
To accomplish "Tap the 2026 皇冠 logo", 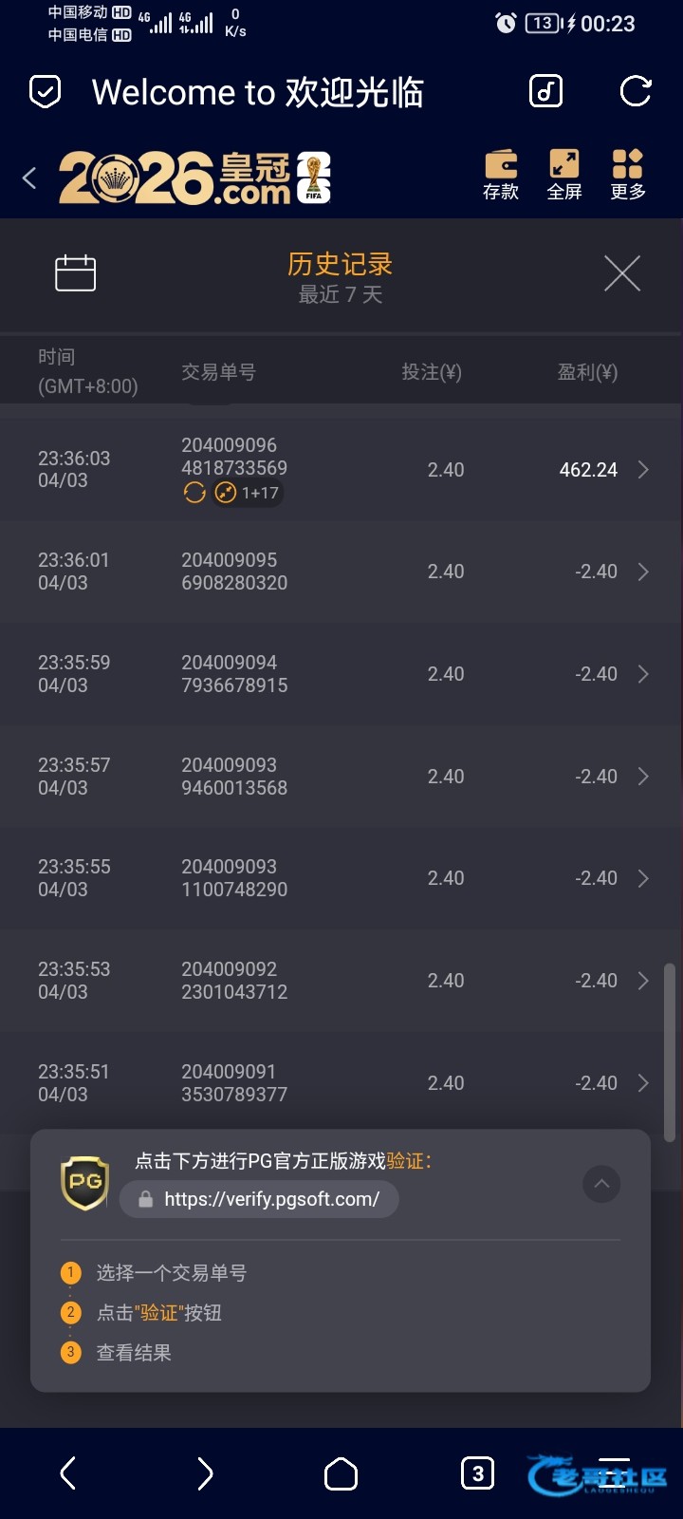I will (194, 178).
